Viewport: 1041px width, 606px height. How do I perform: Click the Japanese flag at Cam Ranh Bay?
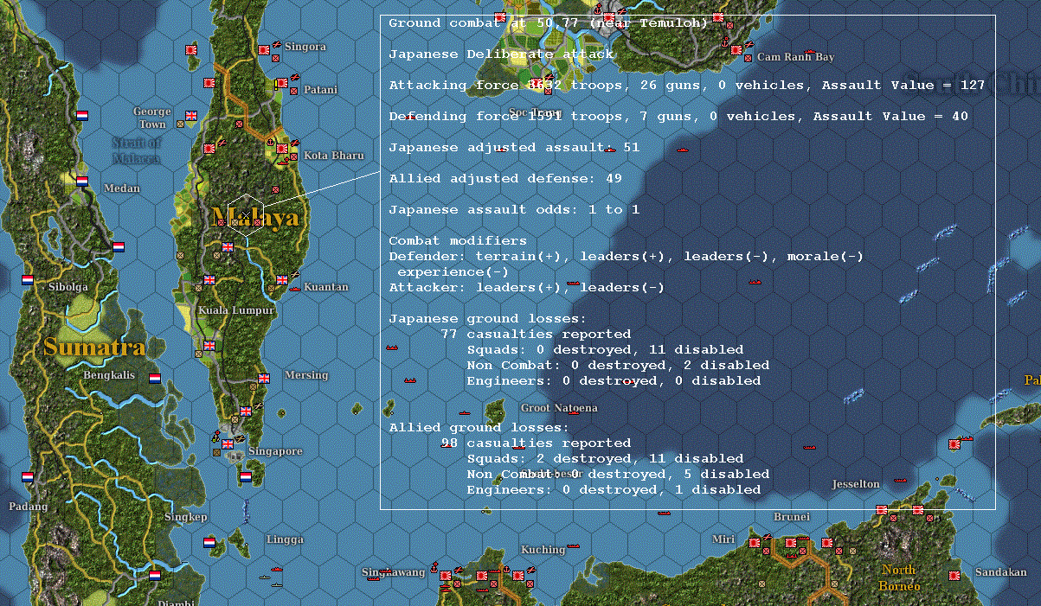(736, 50)
